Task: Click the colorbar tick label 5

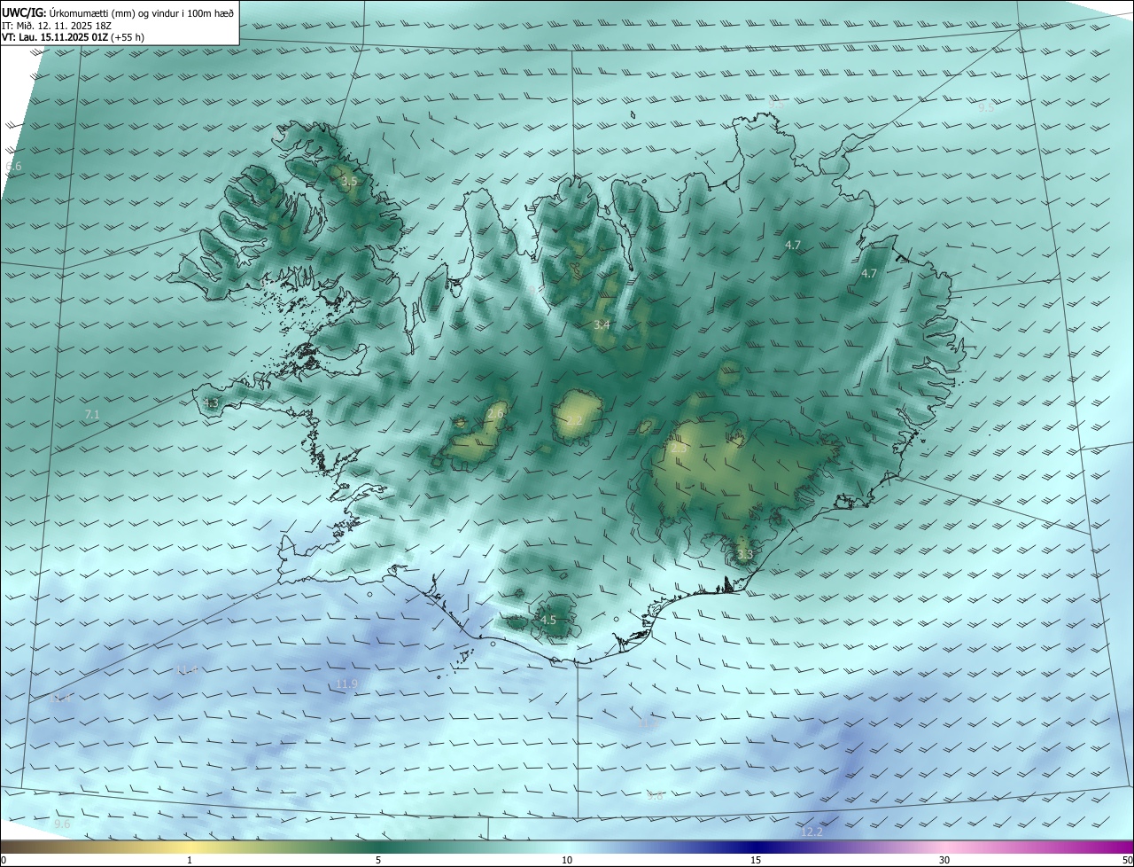Action: [x=378, y=860]
